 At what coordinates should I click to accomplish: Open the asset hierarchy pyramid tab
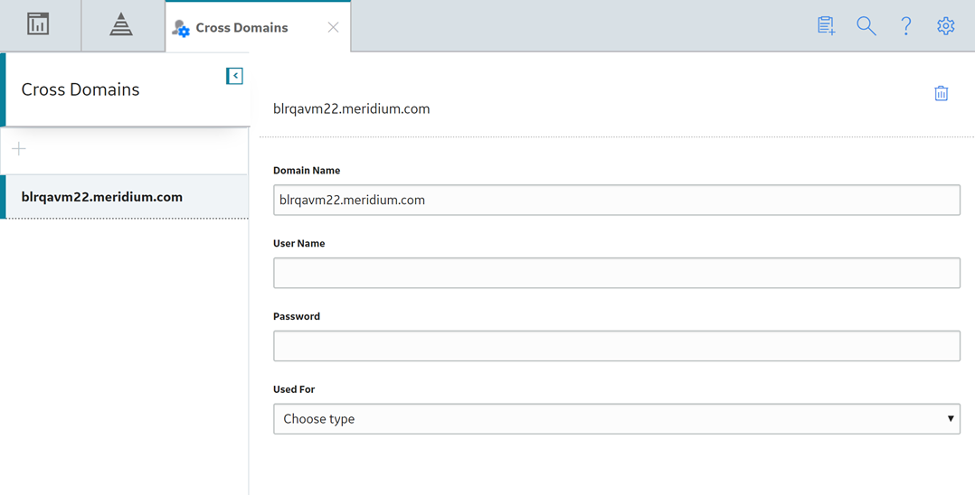(121, 25)
